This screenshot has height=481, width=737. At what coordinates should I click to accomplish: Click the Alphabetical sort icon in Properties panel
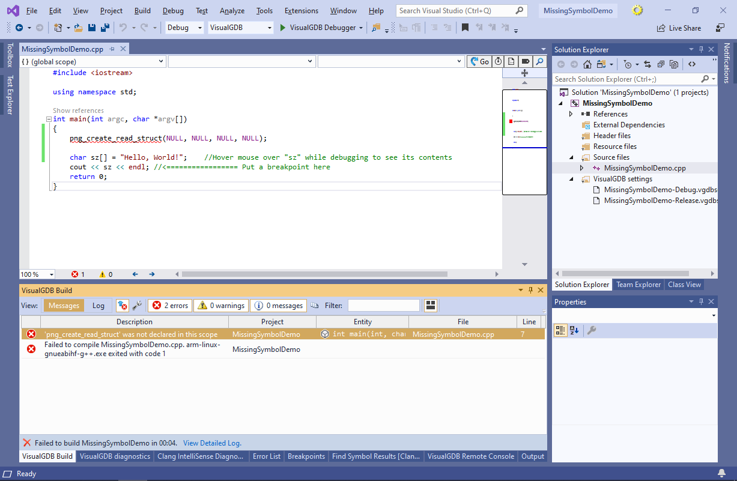pyautogui.click(x=574, y=330)
